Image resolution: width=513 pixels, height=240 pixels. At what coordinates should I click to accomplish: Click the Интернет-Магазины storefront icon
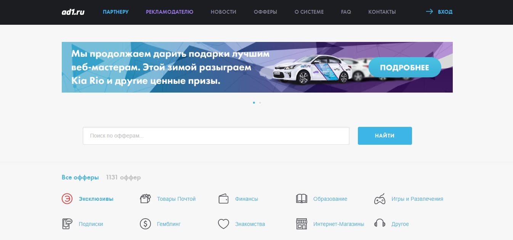click(x=301, y=224)
